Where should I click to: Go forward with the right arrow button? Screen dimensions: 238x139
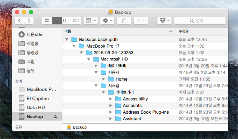click(29, 21)
